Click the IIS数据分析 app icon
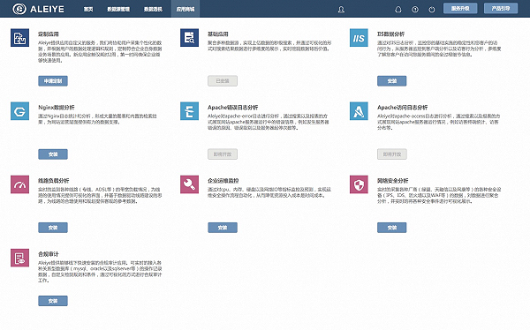 [359, 37]
